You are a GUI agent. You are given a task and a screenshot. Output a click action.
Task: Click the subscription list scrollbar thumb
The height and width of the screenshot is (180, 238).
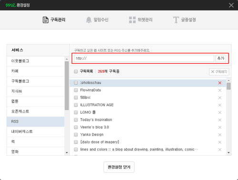click(x=228, y=86)
